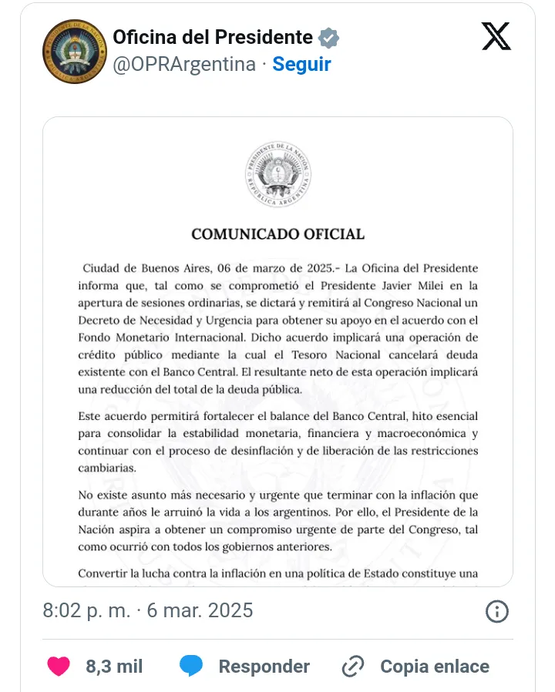
Task: Like the post with the heart icon
Action: coord(59,666)
